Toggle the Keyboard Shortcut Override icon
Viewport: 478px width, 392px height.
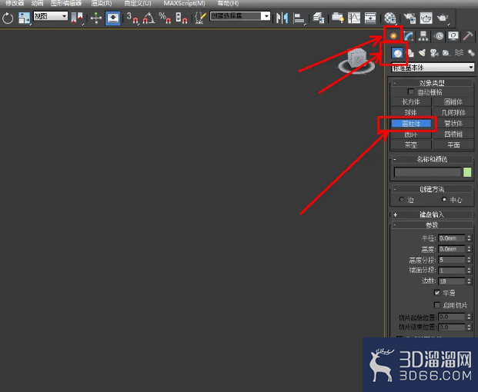113,18
